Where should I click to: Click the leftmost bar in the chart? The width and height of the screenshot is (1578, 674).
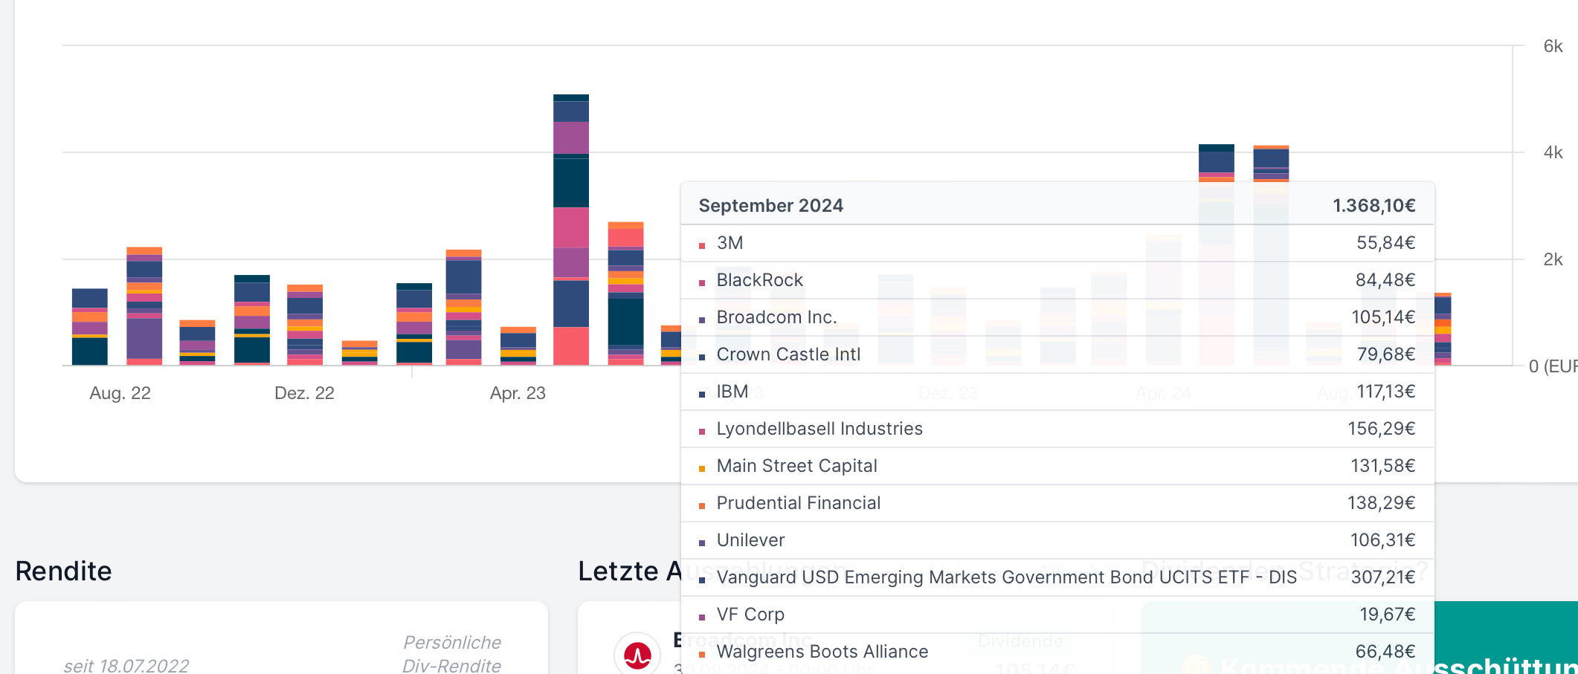89,327
